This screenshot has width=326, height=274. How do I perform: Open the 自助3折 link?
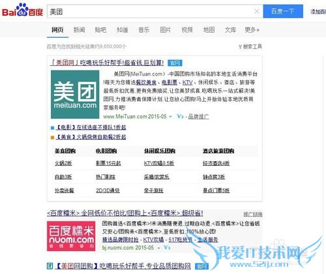pos(63,177)
